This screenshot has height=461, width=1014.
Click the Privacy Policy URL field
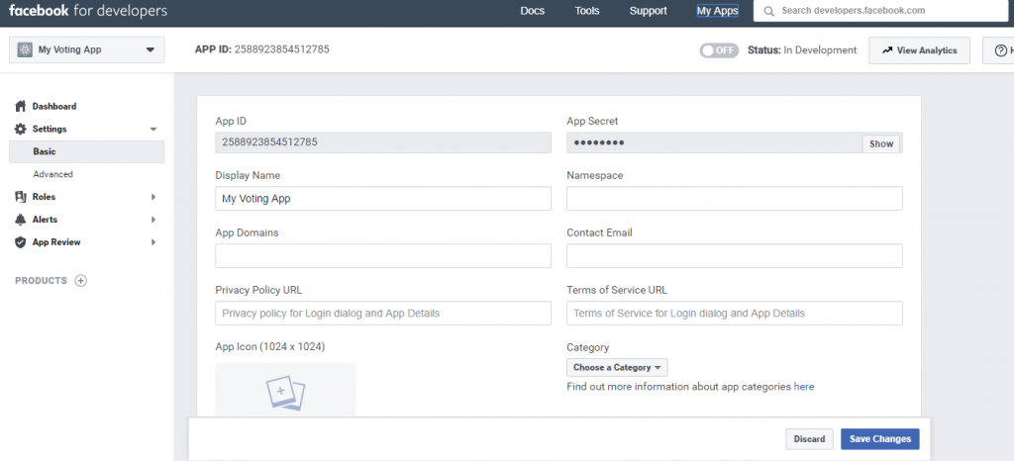(x=383, y=314)
